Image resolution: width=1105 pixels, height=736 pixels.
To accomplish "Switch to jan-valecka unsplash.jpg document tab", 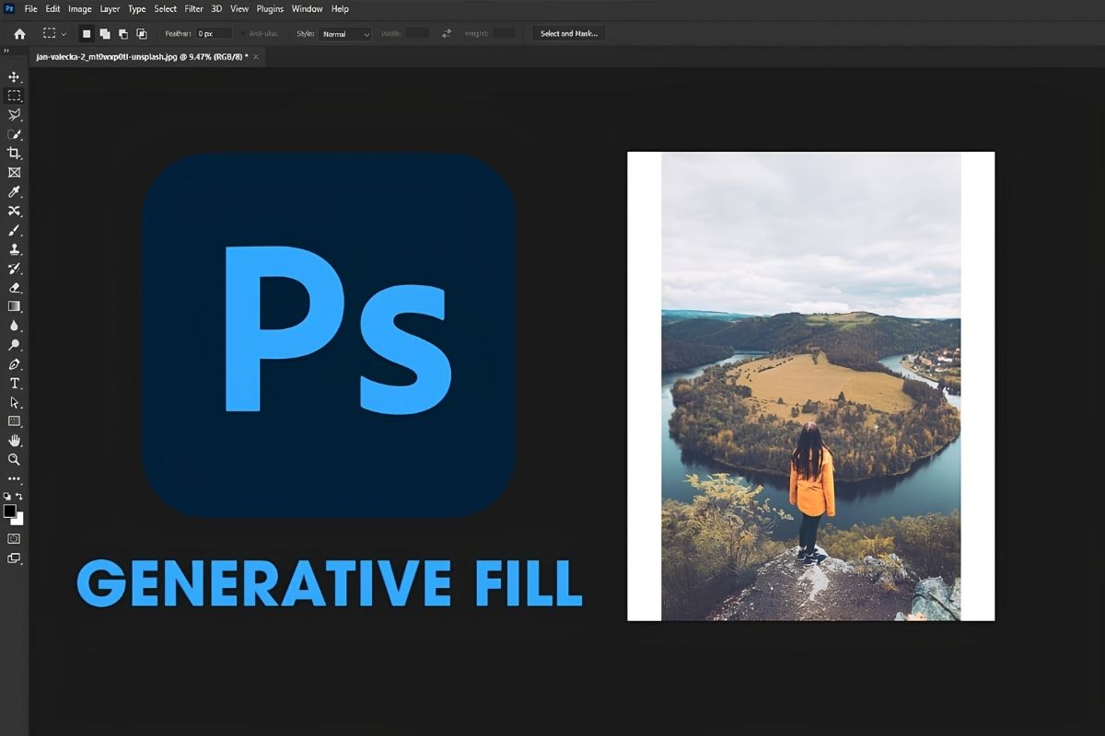I will [x=143, y=57].
